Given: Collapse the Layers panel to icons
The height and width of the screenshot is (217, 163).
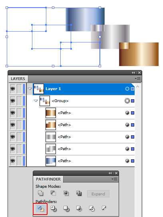Looking at the screenshot, I should 133,72.
